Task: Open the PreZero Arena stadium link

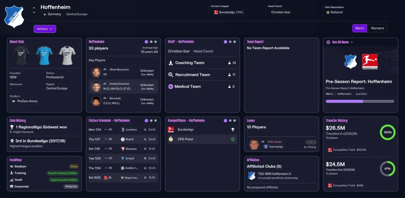Action: [25, 101]
